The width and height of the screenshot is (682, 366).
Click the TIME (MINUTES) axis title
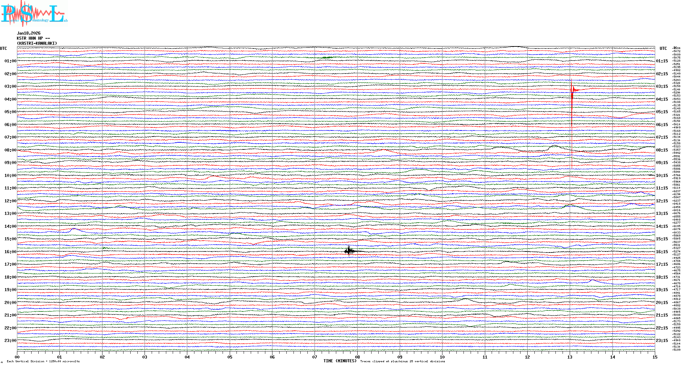tap(340, 361)
